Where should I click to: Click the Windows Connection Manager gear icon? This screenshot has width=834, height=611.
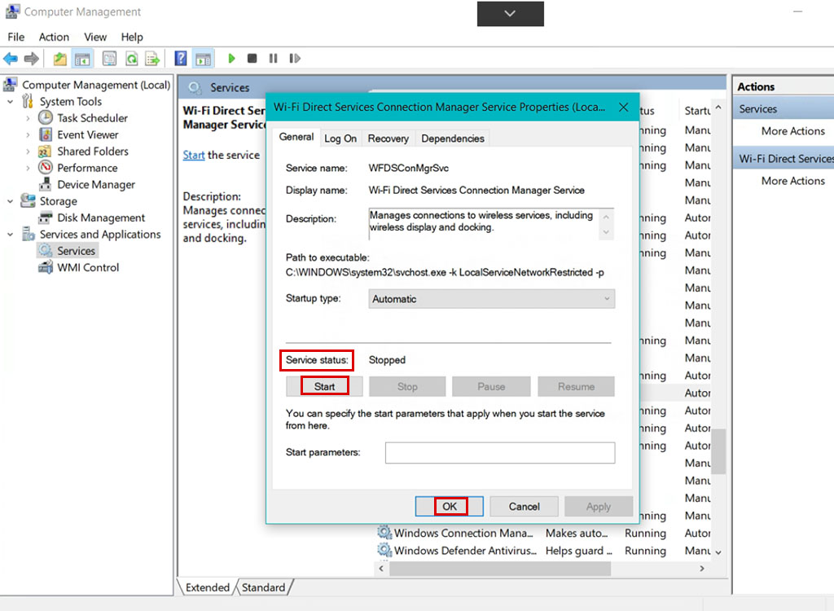point(384,532)
